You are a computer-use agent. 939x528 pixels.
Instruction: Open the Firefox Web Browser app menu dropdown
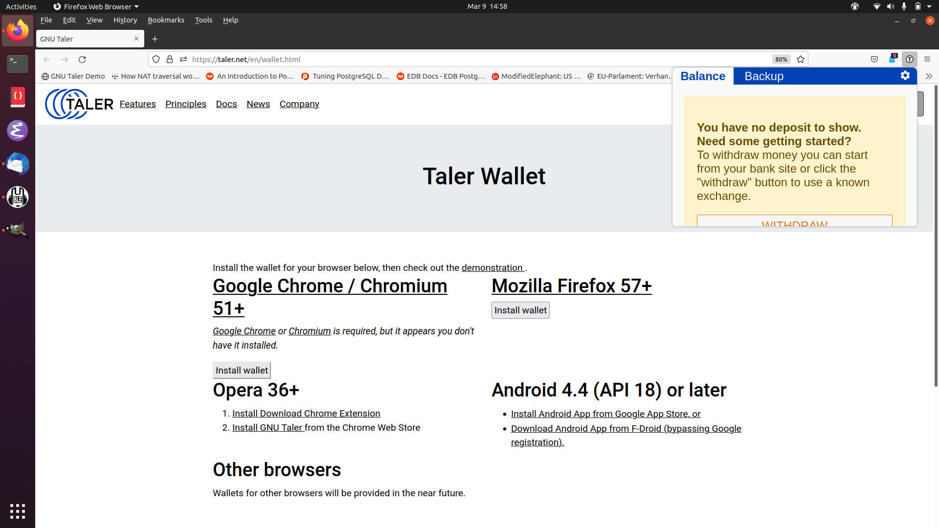[96, 6]
